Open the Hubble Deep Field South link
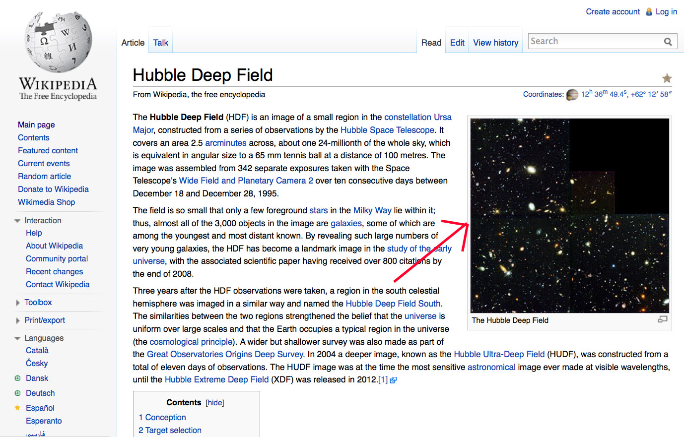 [393, 304]
